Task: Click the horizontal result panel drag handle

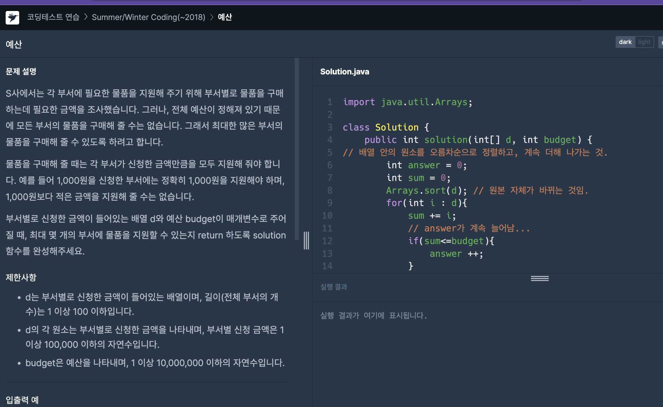Action: (539, 278)
